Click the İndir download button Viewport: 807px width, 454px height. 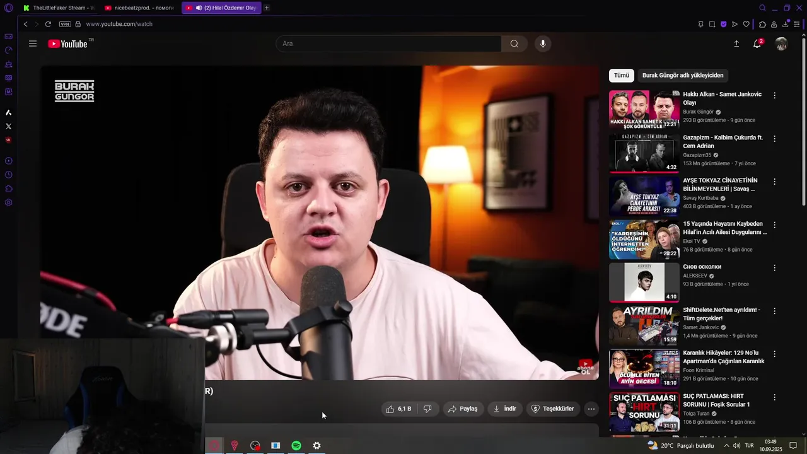coord(504,409)
